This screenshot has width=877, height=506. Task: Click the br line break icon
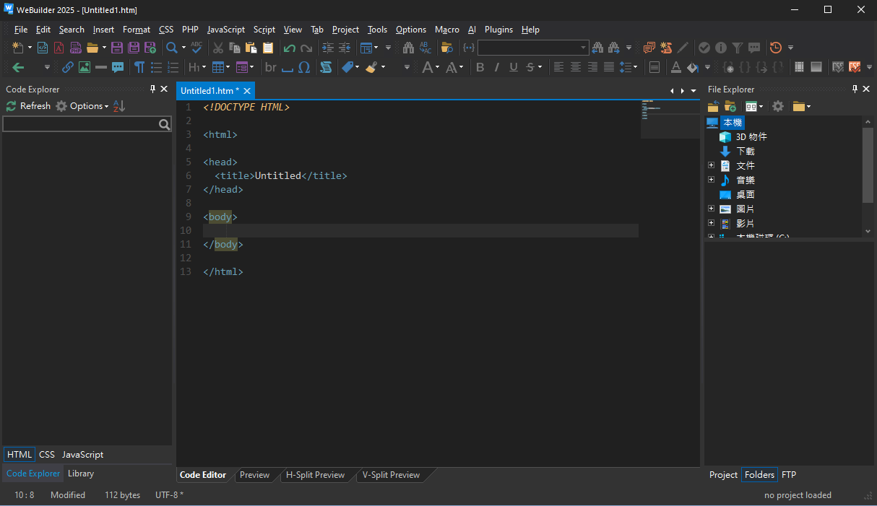pos(271,67)
